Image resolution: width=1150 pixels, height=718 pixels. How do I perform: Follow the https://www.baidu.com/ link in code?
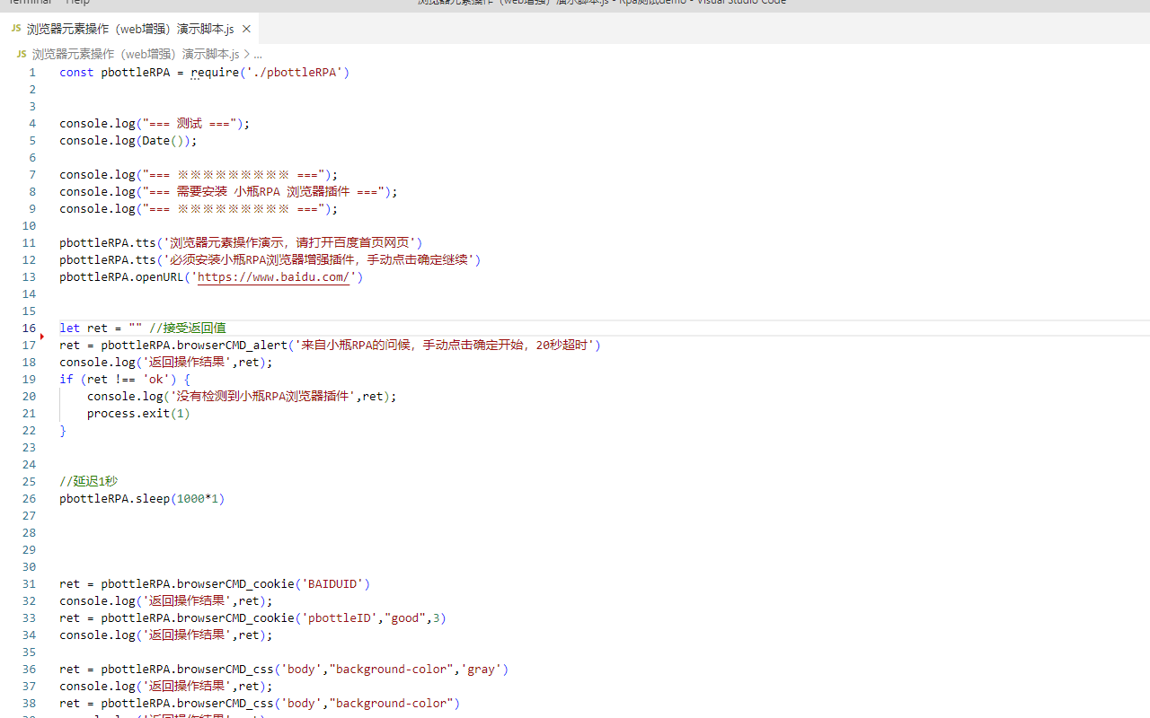273,276
